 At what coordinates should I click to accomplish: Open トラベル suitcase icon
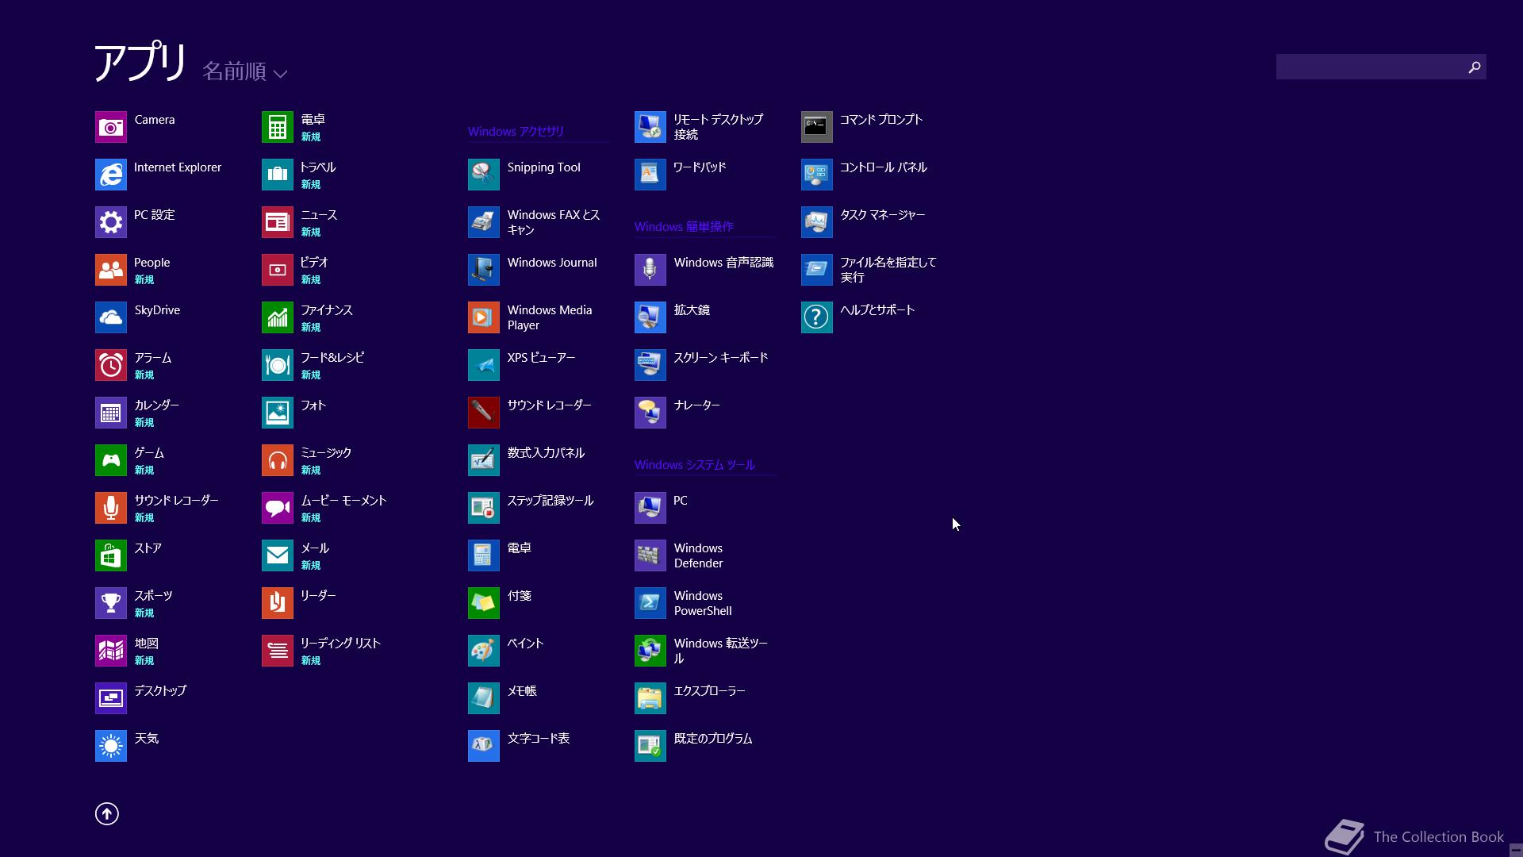[x=278, y=175]
